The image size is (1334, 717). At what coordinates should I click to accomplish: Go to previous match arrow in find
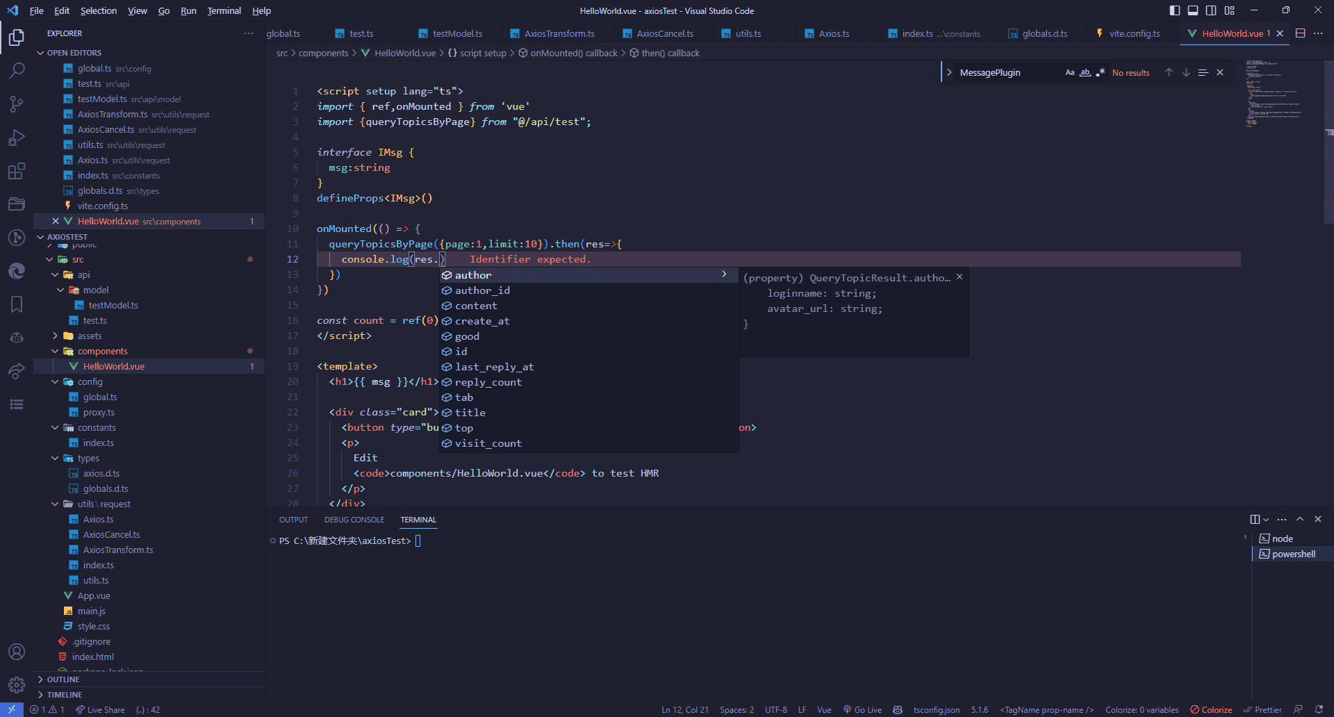[1169, 72]
